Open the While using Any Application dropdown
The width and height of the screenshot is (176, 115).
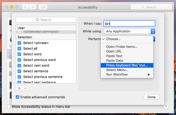130,31
